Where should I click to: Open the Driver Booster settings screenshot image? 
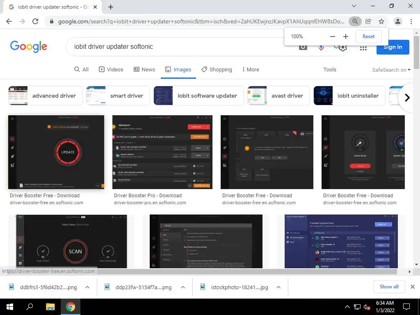(206, 241)
